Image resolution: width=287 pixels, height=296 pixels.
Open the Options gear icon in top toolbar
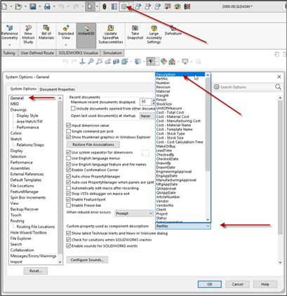pos(124,7)
